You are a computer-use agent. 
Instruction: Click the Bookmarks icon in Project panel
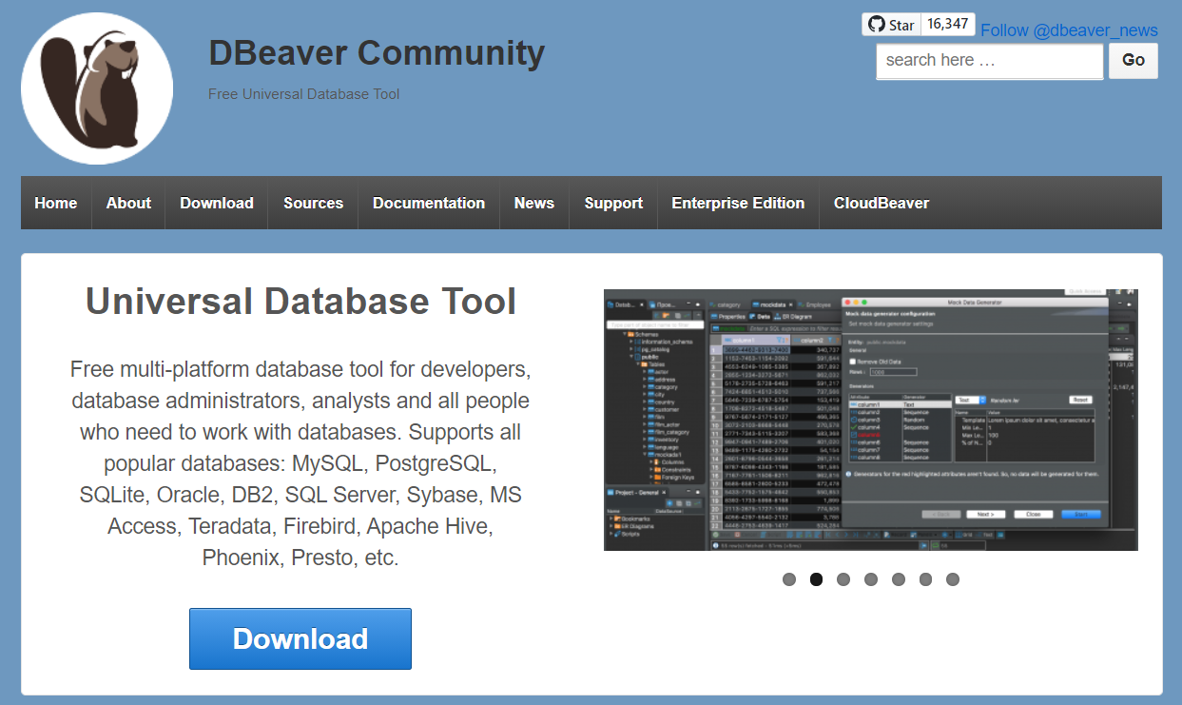tap(618, 517)
